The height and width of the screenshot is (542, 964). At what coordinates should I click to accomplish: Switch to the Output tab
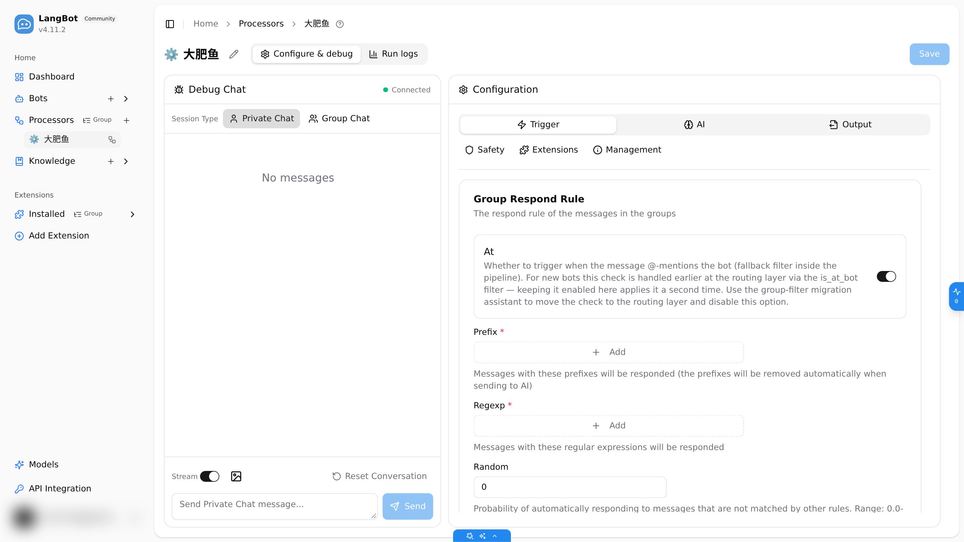(850, 125)
